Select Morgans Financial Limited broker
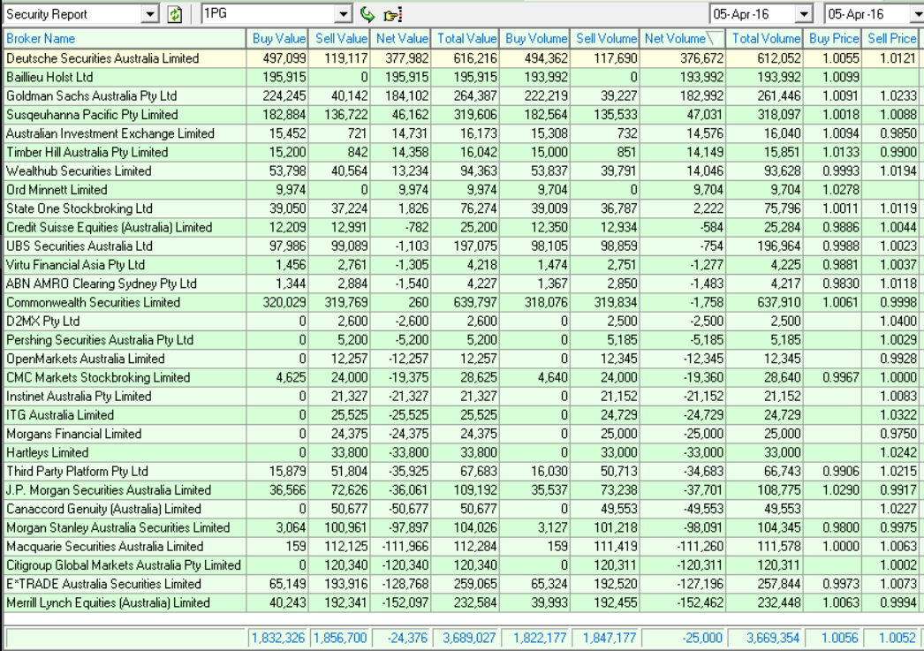 pos(73,435)
